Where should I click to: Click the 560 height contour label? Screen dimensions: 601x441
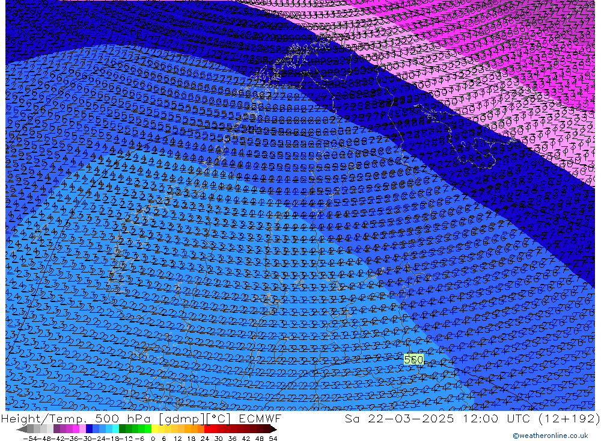[x=413, y=360]
